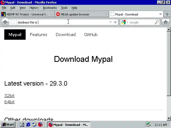Open the File menu
Image resolution: width=171 pixels, height=128 pixels.
point(4,8)
